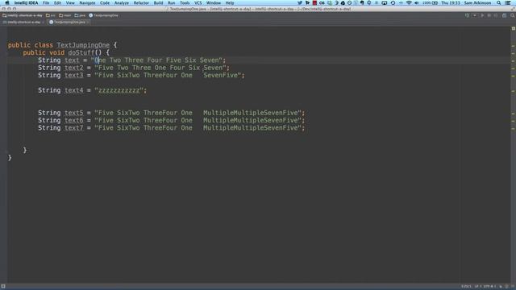Click the inspection status indicator atop scrollbar
This screenshot has height=290, width=516.
pos(513,29)
